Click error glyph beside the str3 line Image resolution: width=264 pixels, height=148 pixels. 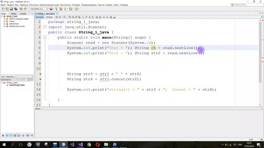point(40,74)
